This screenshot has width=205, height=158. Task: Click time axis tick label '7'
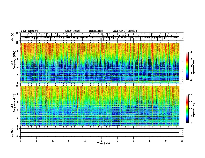134,141
